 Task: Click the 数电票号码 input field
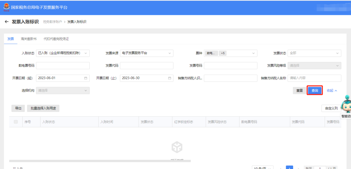point(63,66)
